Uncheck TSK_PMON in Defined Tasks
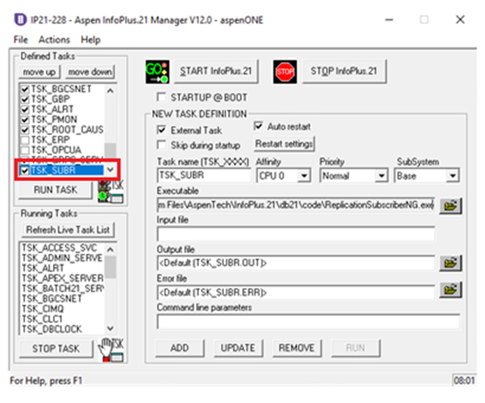The width and height of the screenshot is (485, 403). pyautogui.click(x=25, y=120)
